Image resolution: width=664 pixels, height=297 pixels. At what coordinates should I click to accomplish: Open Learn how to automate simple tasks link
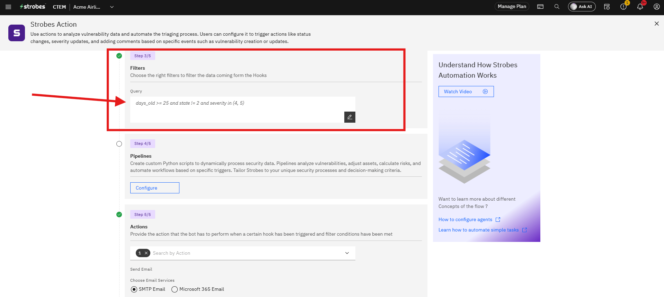[x=482, y=230]
